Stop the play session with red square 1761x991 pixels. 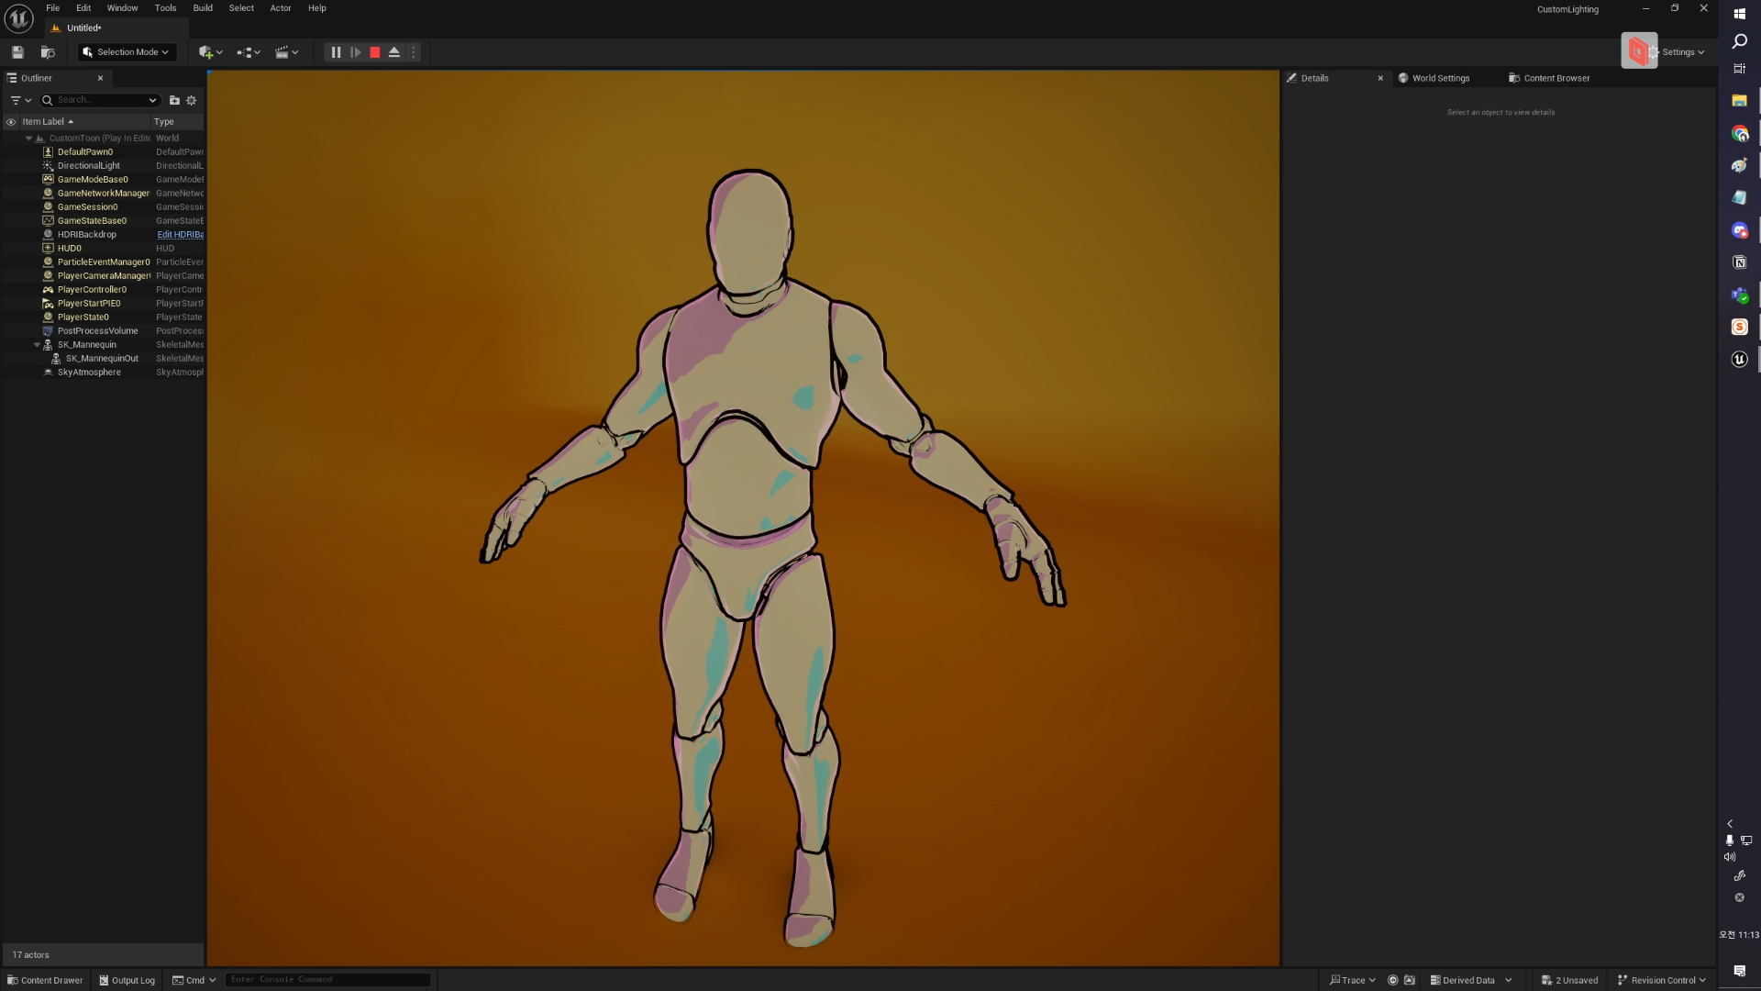(375, 52)
